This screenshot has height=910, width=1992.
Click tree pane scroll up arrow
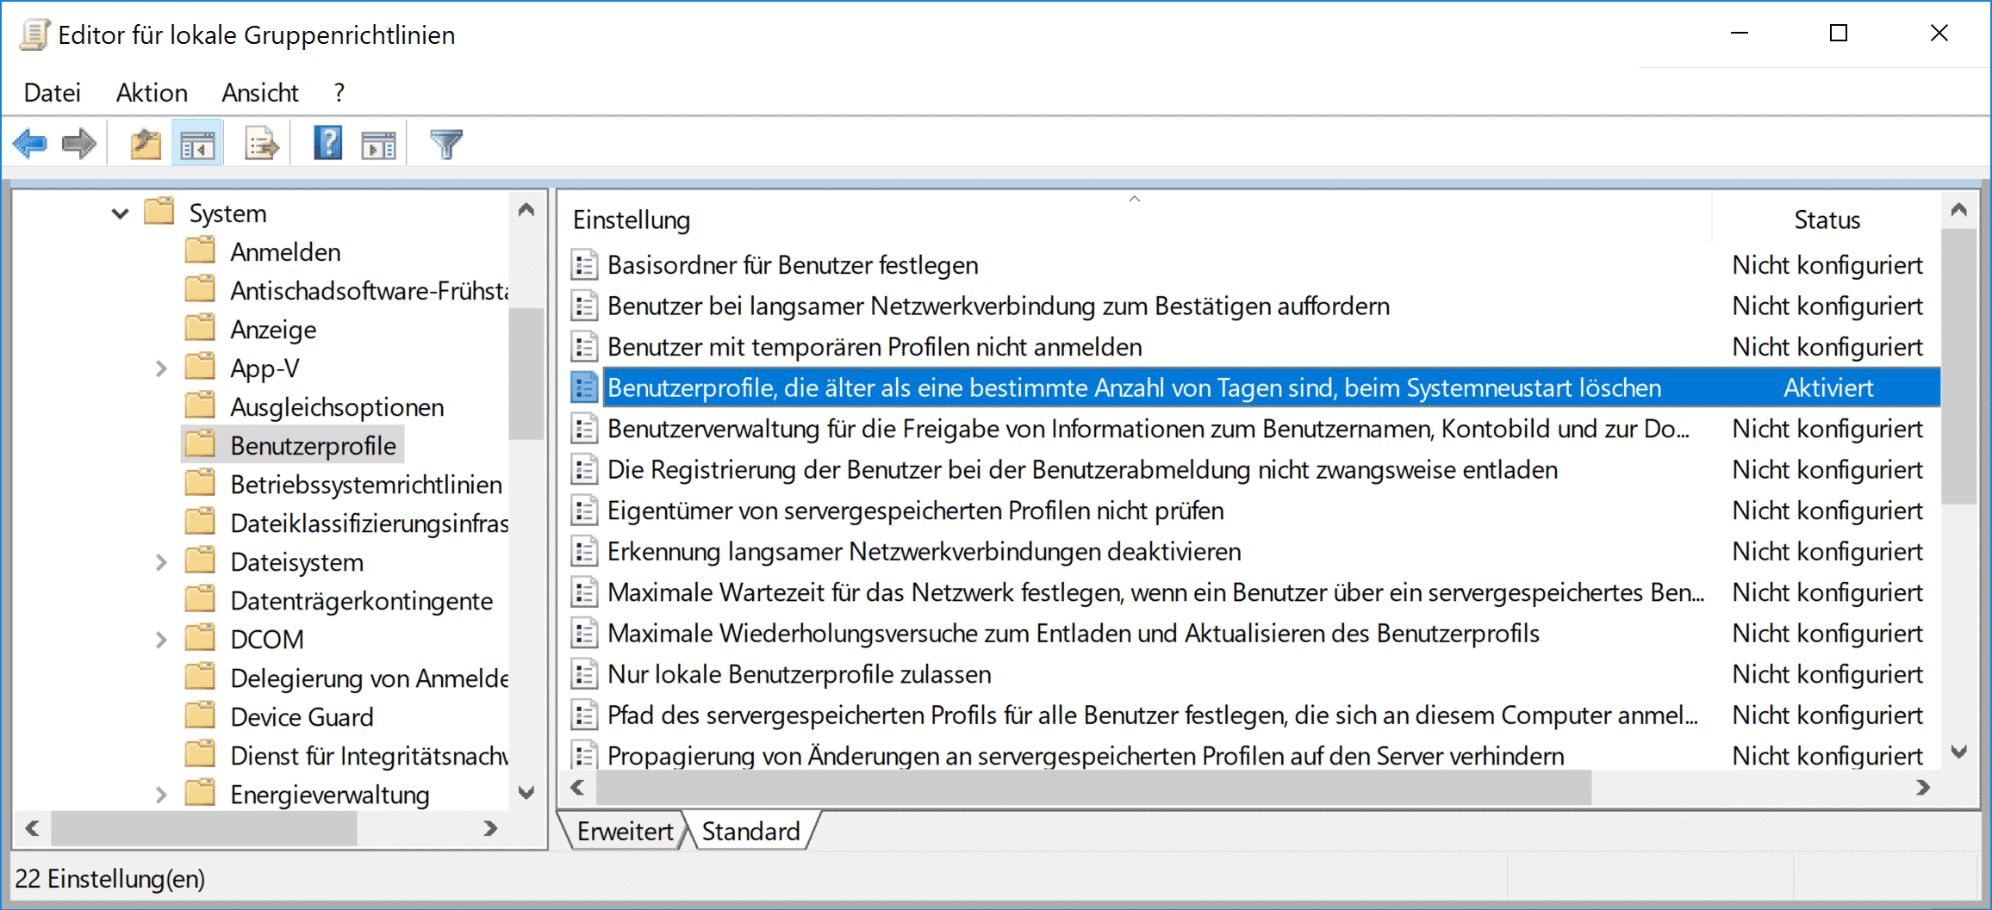pos(526,209)
